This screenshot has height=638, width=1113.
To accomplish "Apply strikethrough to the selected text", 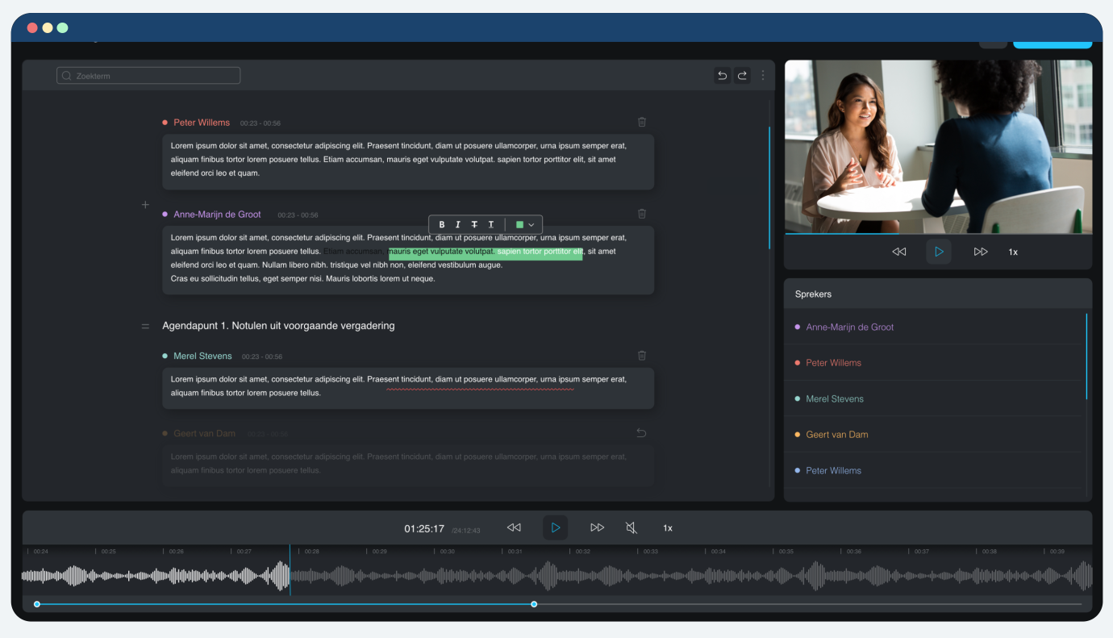I will pyautogui.click(x=474, y=224).
